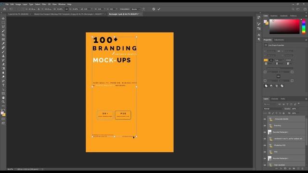Image resolution: width=308 pixels, height=173 pixels.
Task: Add a layer mask from Layers footer
Action: pyautogui.click(x=285, y=169)
